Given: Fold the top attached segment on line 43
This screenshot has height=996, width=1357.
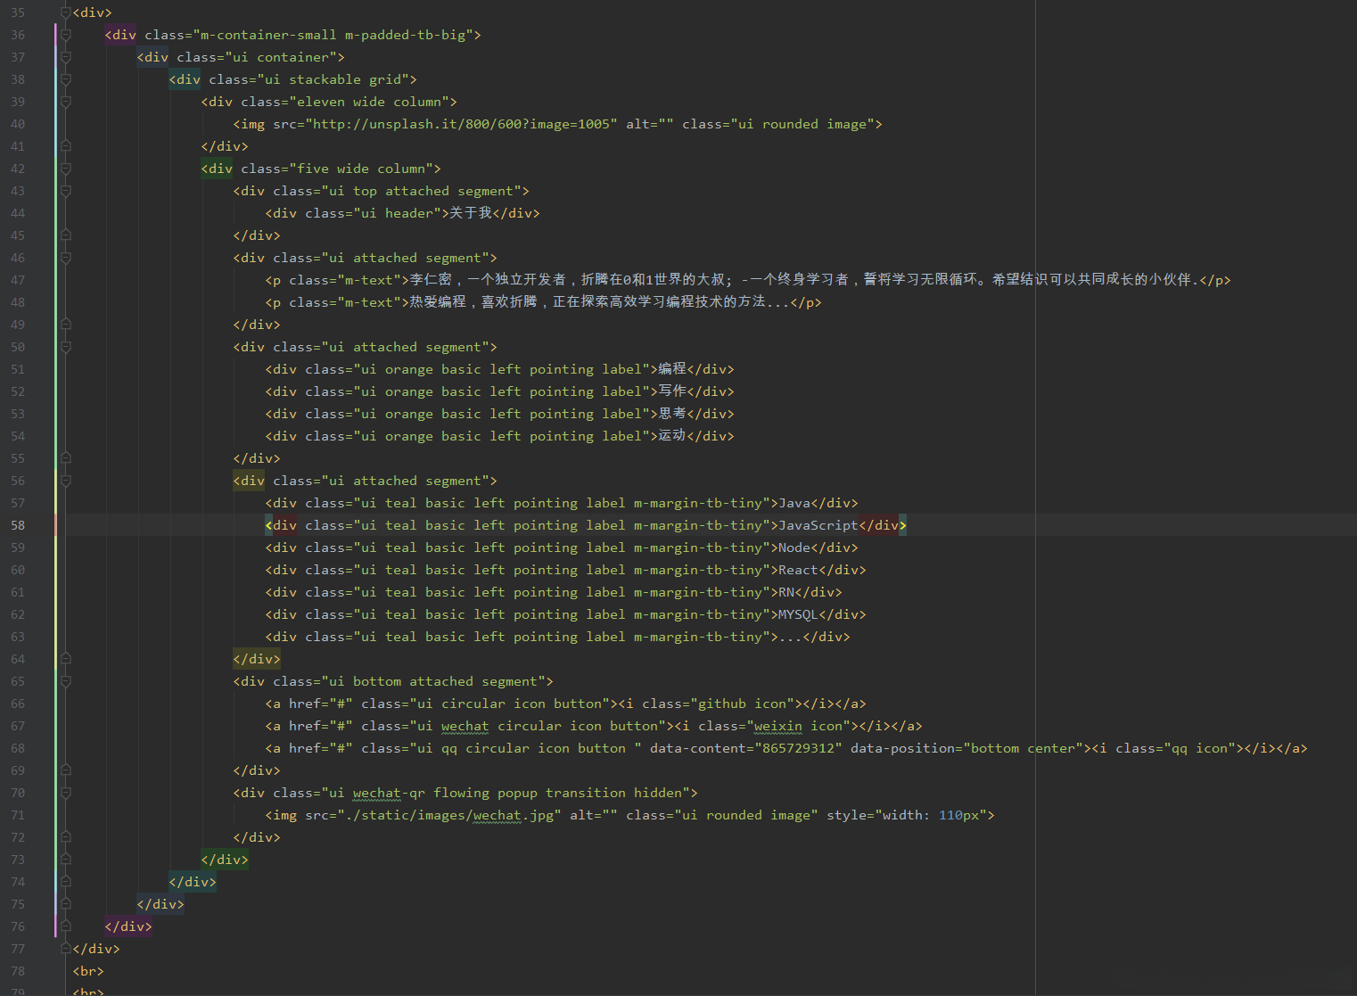Looking at the screenshot, I should 65,191.
